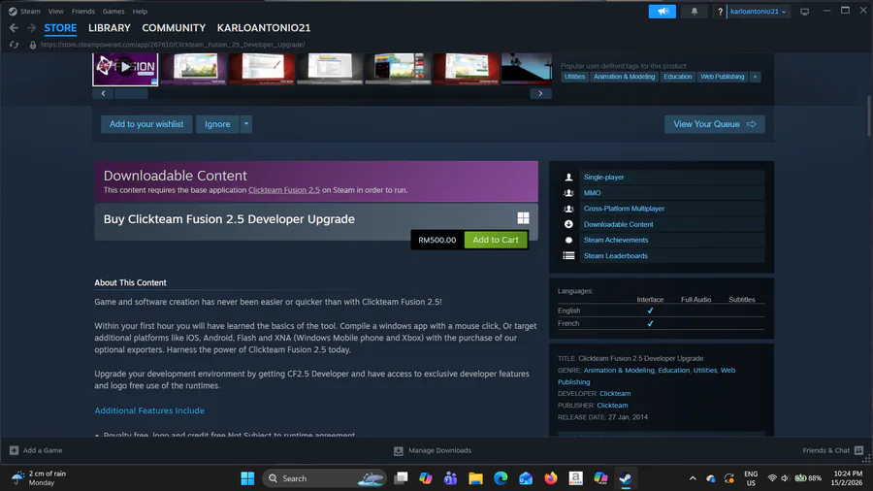Open the Steam menu

tap(30, 11)
